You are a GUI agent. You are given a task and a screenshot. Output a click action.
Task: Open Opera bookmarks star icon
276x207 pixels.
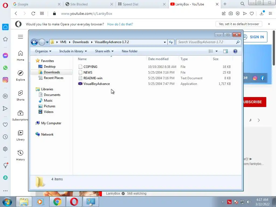[5, 39]
